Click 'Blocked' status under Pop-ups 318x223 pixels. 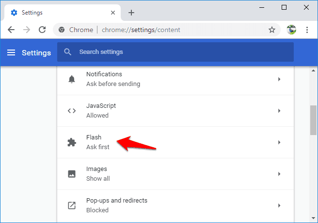pos(97,210)
